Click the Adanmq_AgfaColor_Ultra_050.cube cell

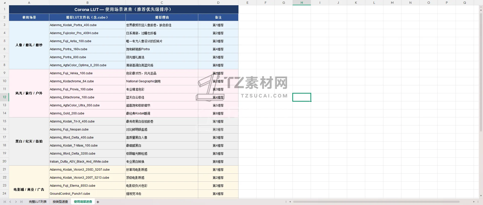tap(88, 105)
